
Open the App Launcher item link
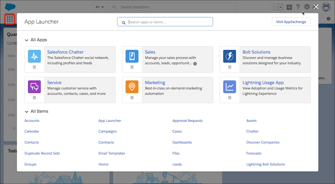pos(110,121)
